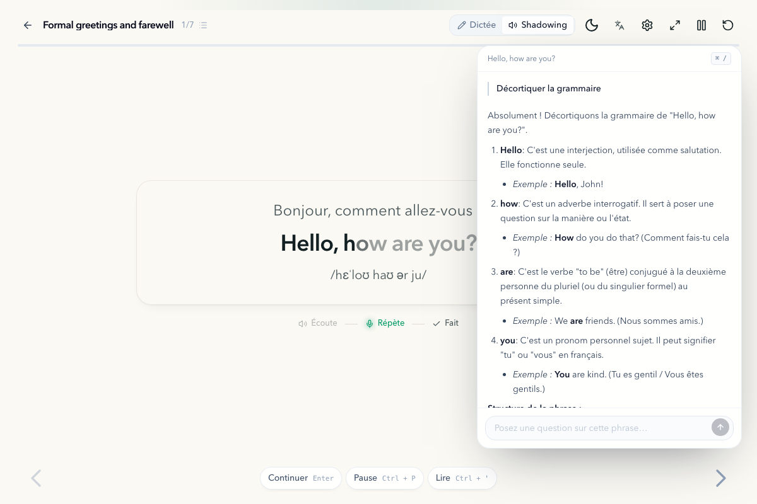This screenshot has width=757, height=504.
Task: Select the Fait step with checkmark
Action: [445, 323]
